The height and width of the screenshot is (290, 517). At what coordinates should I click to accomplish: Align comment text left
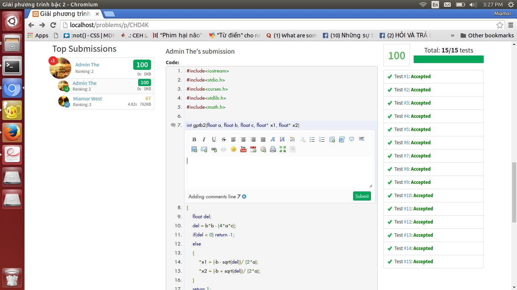234,139
